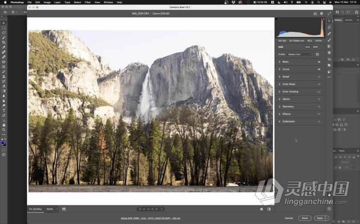Click the Done button
This screenshot has height=224, width=360.
pyautogui.click(x=305, y=218)
